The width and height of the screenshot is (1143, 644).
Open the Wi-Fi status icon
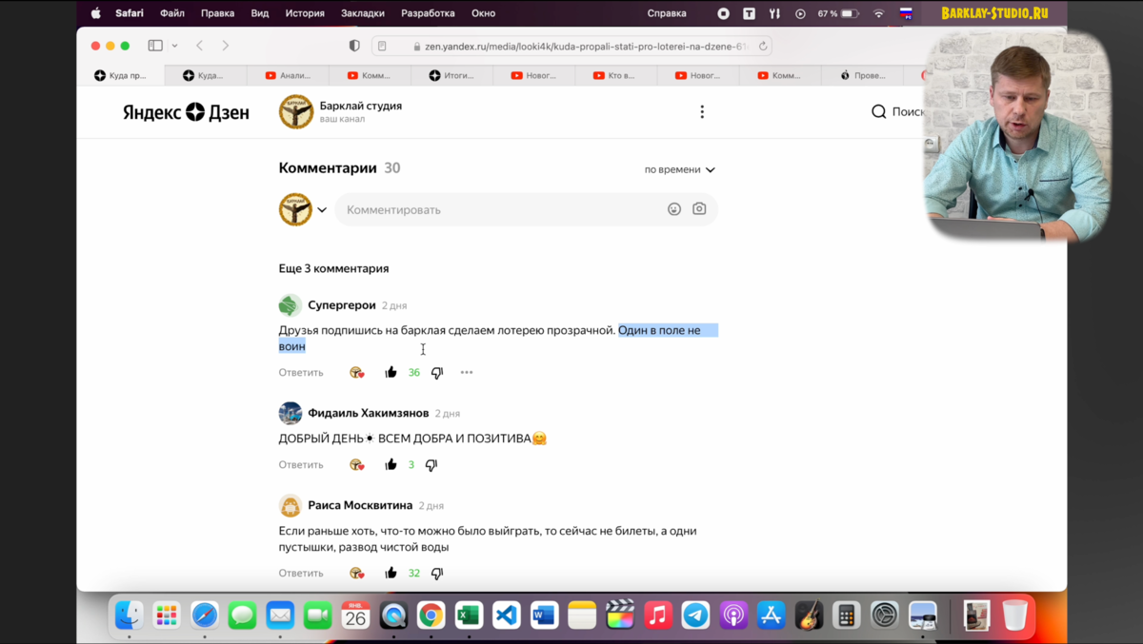878,13
